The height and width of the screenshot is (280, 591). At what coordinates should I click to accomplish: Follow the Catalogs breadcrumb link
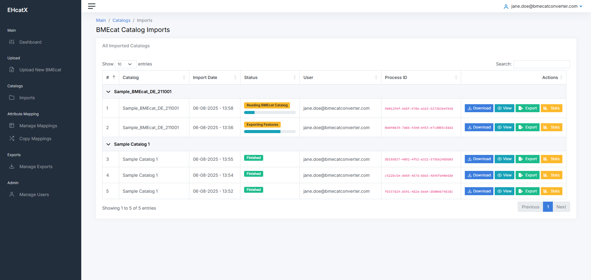[121, 20]
